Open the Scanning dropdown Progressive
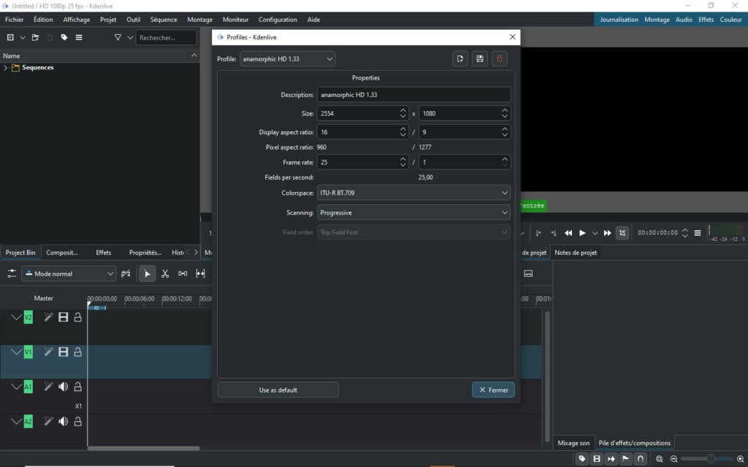The image size is (748, 467). coord(413,212)
